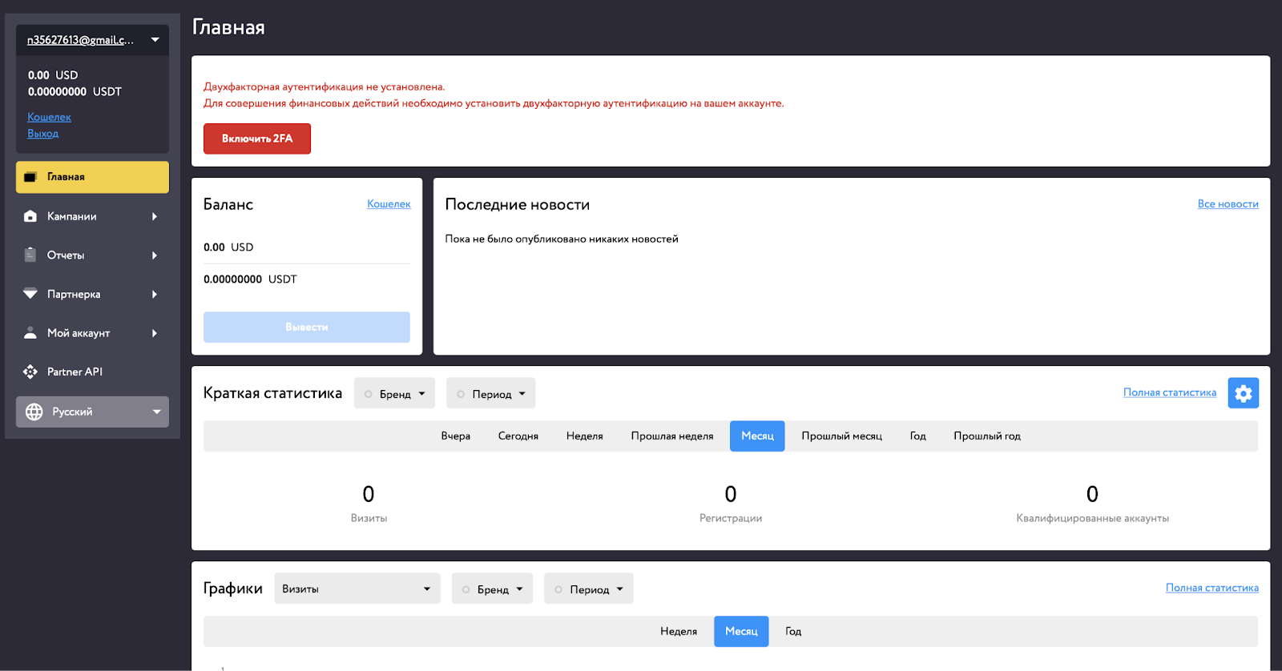Click the Кампании icon in sidebar
Screen dimensions: 1282x671
click(30, 216)
